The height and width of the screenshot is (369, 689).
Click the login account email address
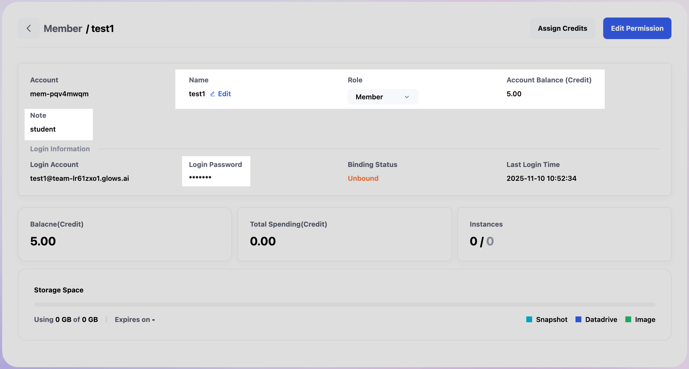79,178
